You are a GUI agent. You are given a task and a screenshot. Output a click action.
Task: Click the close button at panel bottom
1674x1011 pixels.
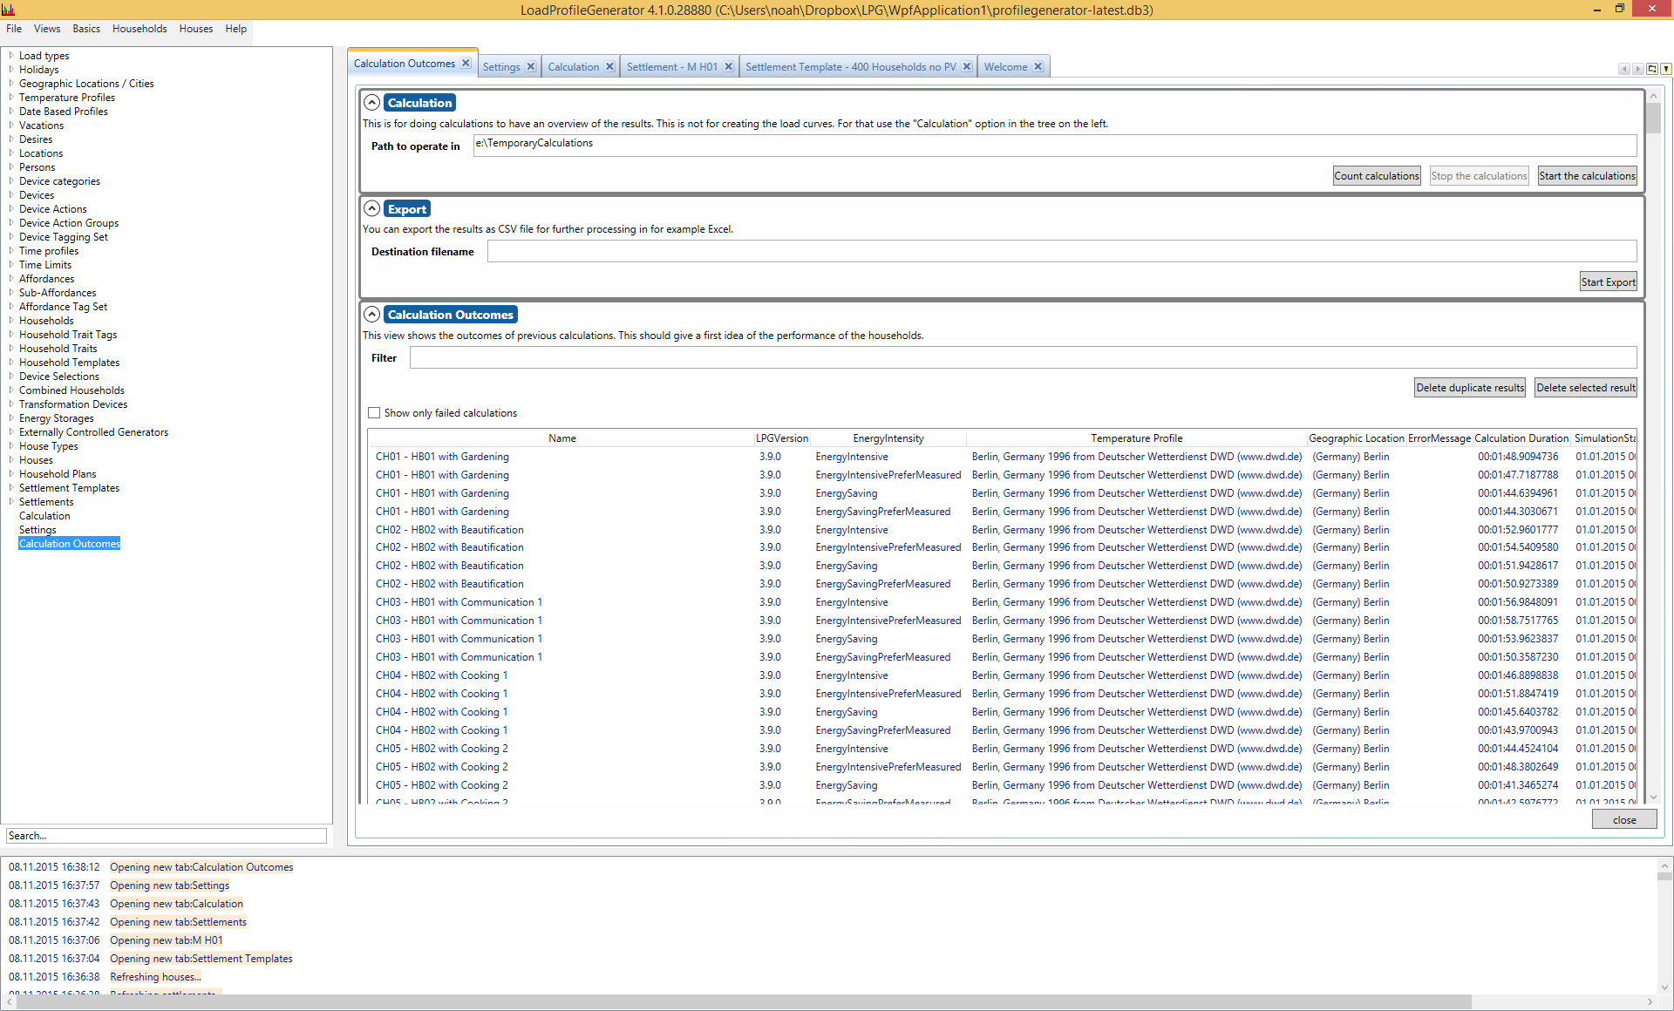pos(1624,820)
